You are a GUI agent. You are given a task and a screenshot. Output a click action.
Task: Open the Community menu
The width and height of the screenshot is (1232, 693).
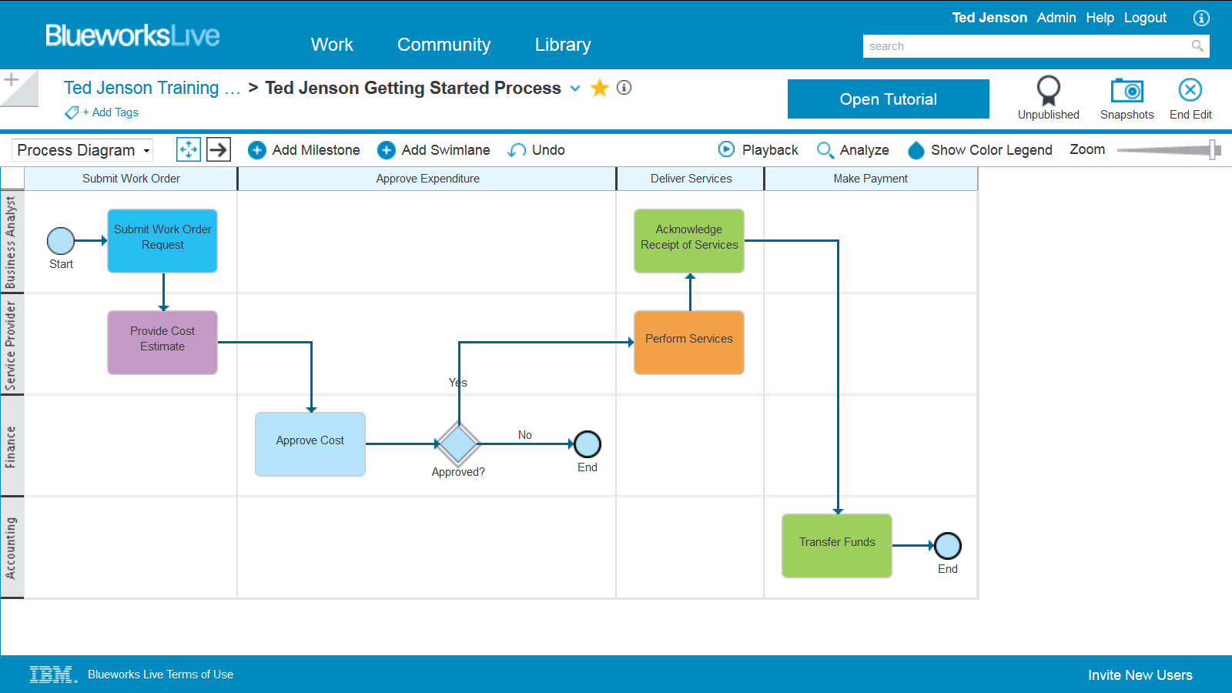point(444,45)
